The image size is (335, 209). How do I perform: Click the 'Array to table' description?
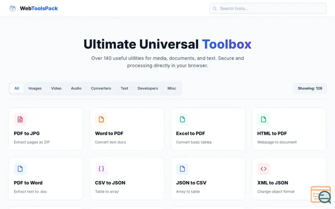point(188,191)
